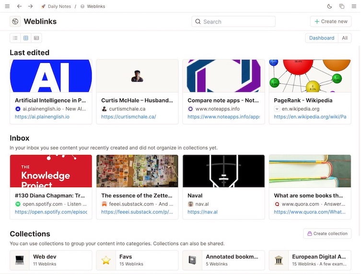This screenshot has height=274, width=361.
Task: Click the Create collection button
Action: pyautogui.click(x=327, y=233)
